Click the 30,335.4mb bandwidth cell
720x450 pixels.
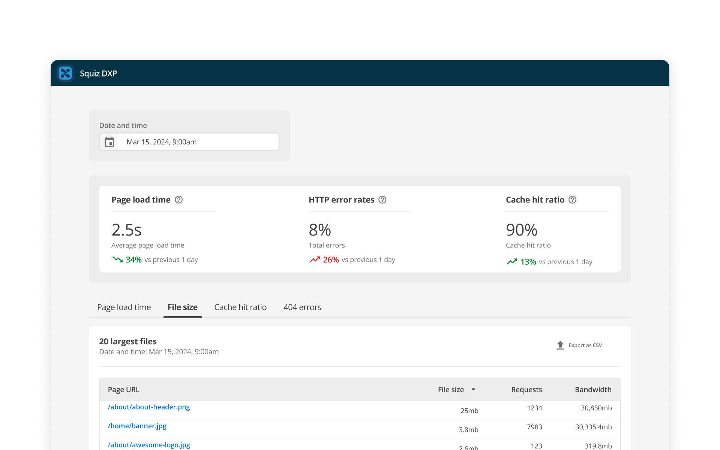click(x=594, y=427)
